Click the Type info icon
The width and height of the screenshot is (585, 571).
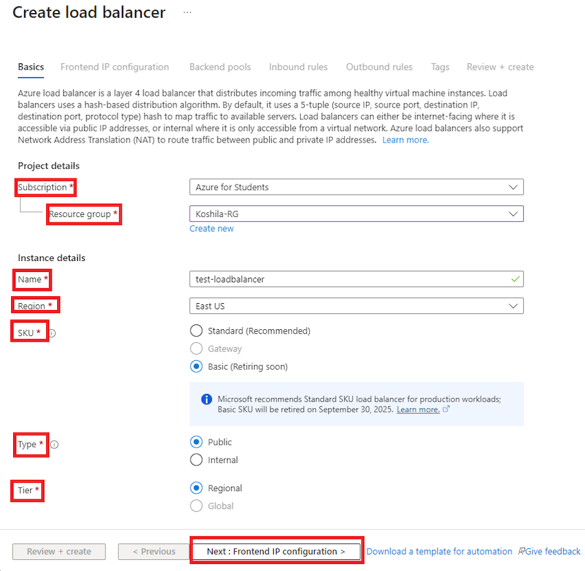[54, 445]
